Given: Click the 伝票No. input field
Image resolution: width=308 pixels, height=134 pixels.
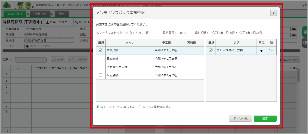Looking at the screenshot, I should [30, 59].
